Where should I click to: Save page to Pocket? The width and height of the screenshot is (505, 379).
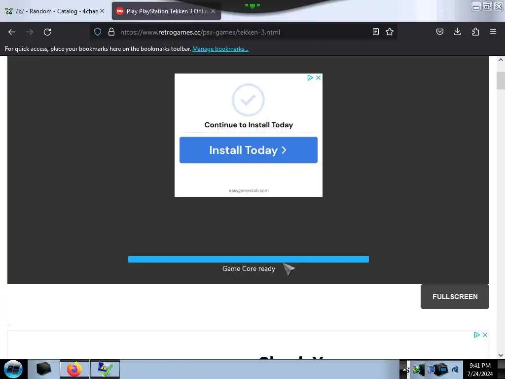(439, 32)
